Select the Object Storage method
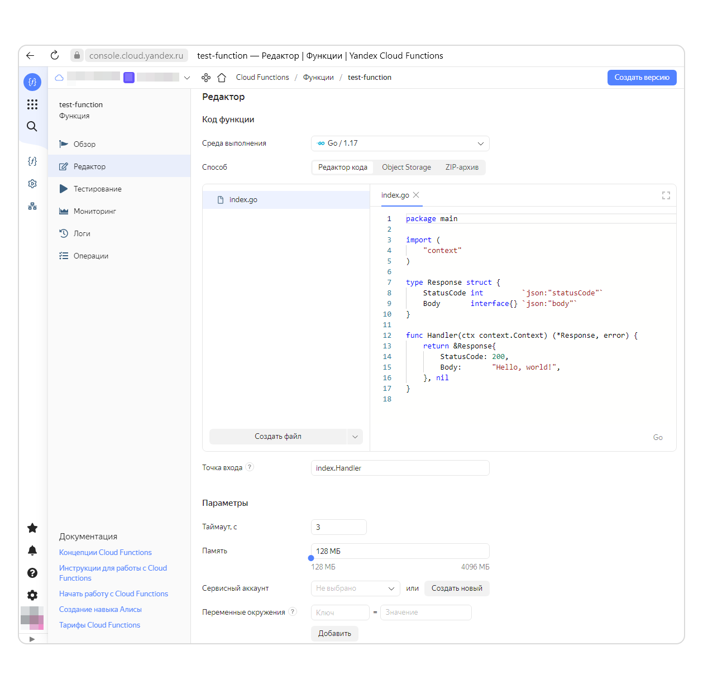This screenshot has width=703, height=689. [407, 168]
